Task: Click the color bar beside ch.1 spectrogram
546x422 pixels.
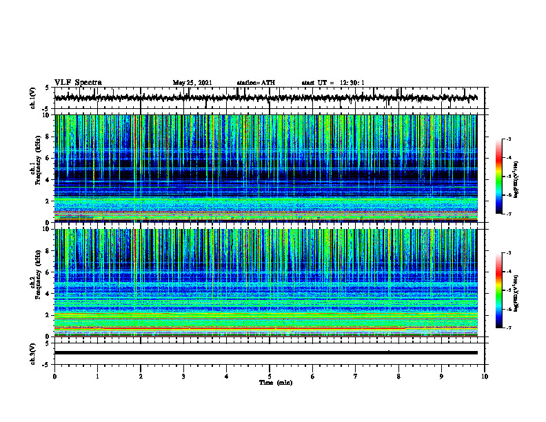Action: (499, 177)
